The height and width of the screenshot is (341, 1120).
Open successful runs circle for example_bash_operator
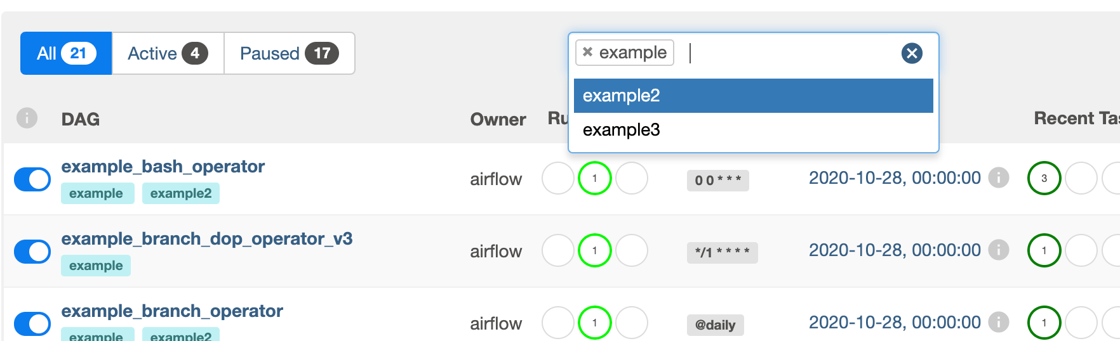(594, 179)
